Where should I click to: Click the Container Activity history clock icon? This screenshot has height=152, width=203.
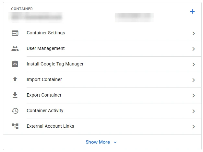15,111
